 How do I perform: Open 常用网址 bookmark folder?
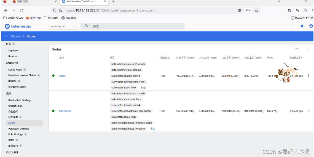tap(51, 18)
